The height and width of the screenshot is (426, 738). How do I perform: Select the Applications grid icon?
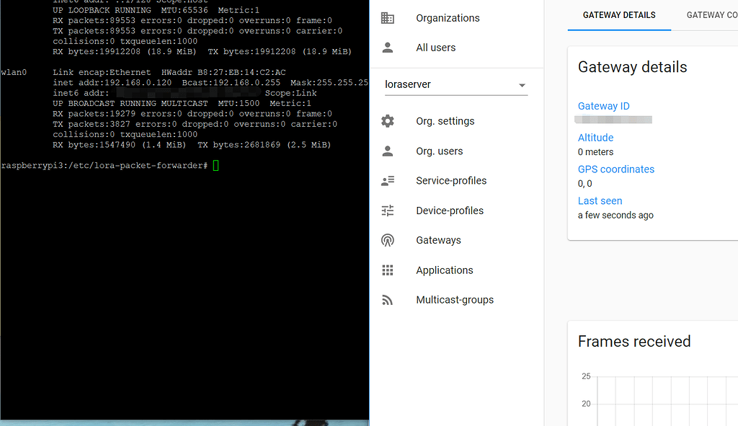[x=388, y=270]
